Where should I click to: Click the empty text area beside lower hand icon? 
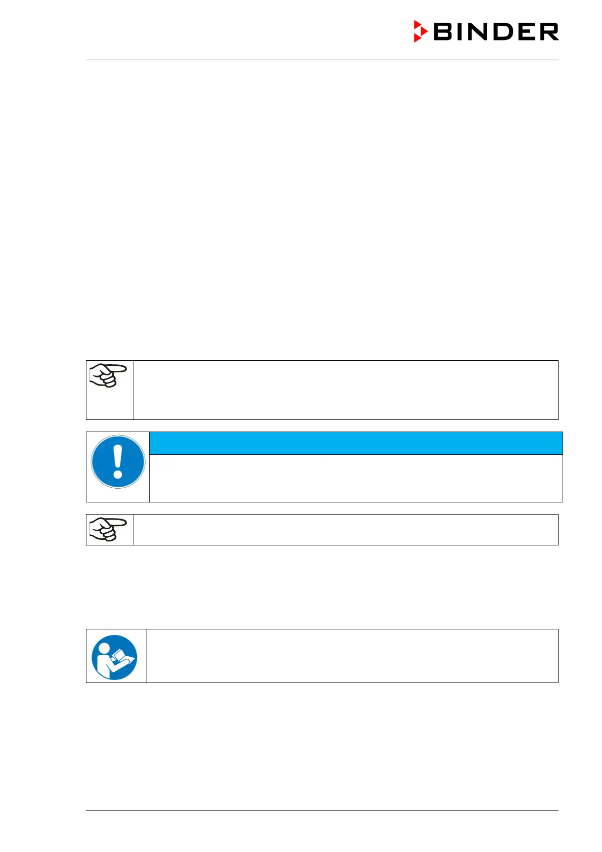[x=345, y=530]
